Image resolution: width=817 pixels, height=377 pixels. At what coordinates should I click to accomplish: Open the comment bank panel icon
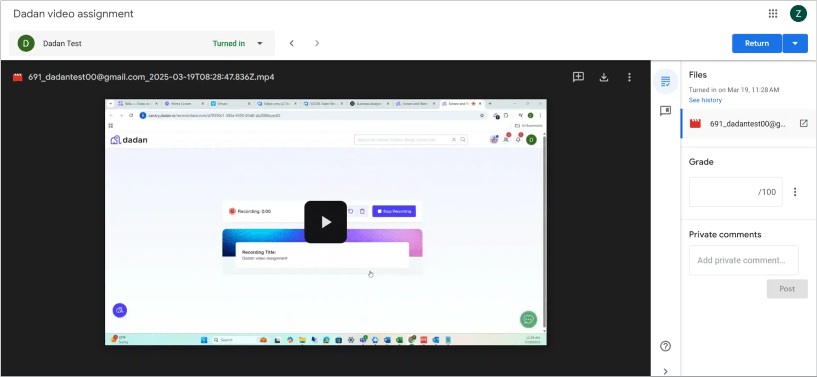pyautogui.click(x=665, y=111)
